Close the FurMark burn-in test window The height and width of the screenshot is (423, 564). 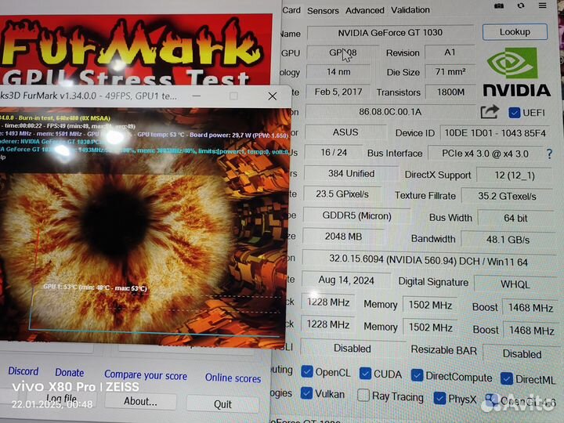point(272,96)
